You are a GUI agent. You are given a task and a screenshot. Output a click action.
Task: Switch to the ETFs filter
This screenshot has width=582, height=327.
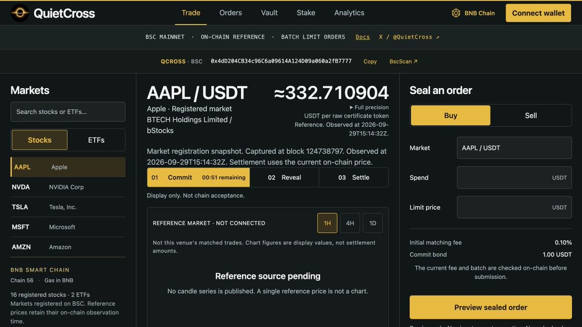click(x=96, y=140)
